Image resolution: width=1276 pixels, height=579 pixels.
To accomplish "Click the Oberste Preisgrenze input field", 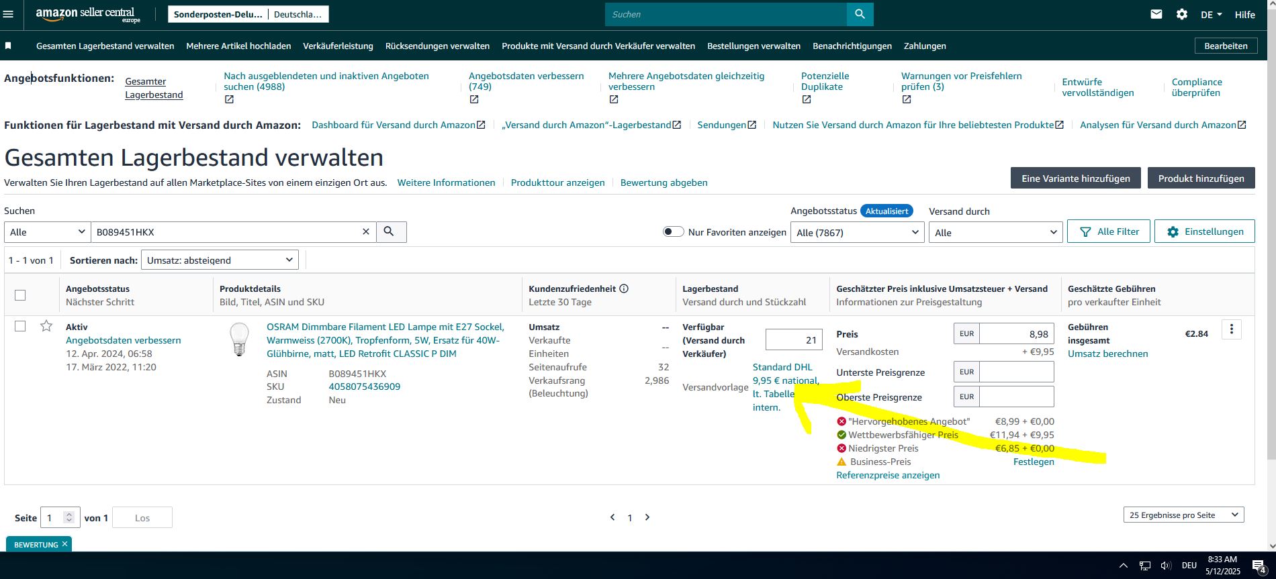I will click(1016, 397).
